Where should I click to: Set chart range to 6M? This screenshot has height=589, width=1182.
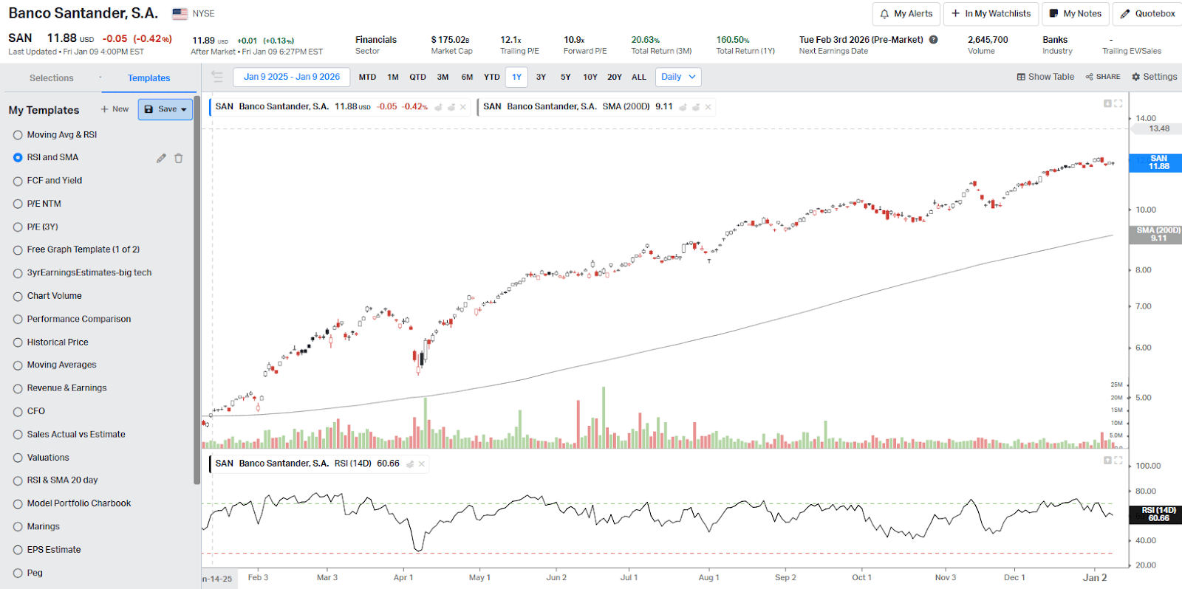[467, 77]
